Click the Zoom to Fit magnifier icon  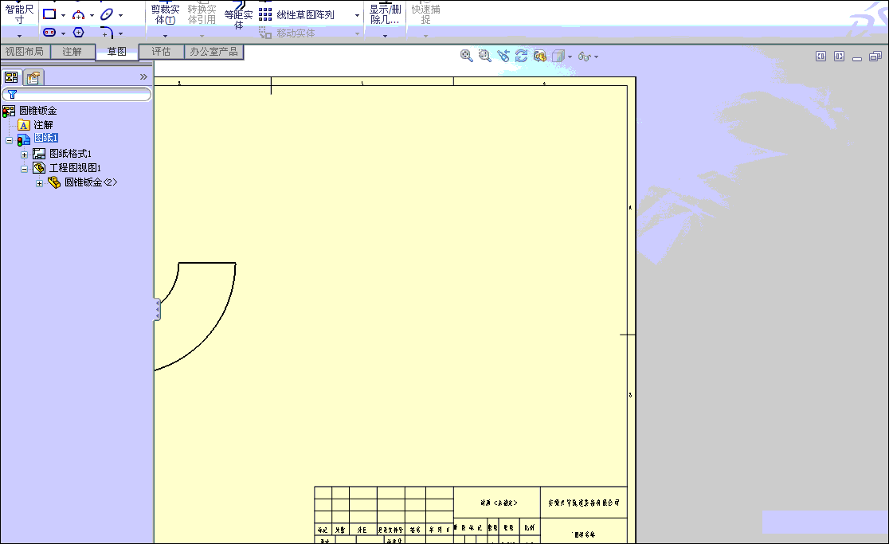tap(467, 56)
